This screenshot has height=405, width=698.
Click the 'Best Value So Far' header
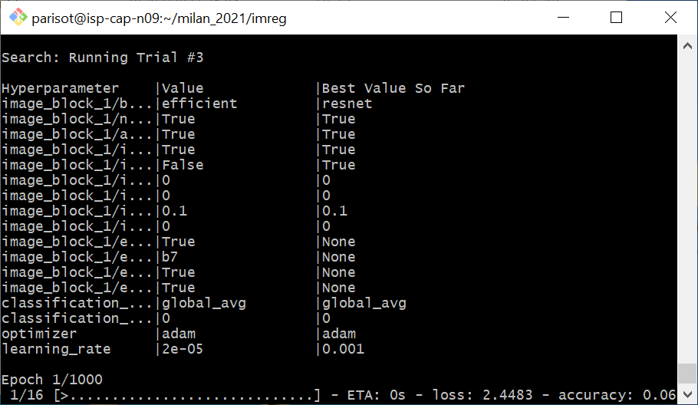coord(393,88)
